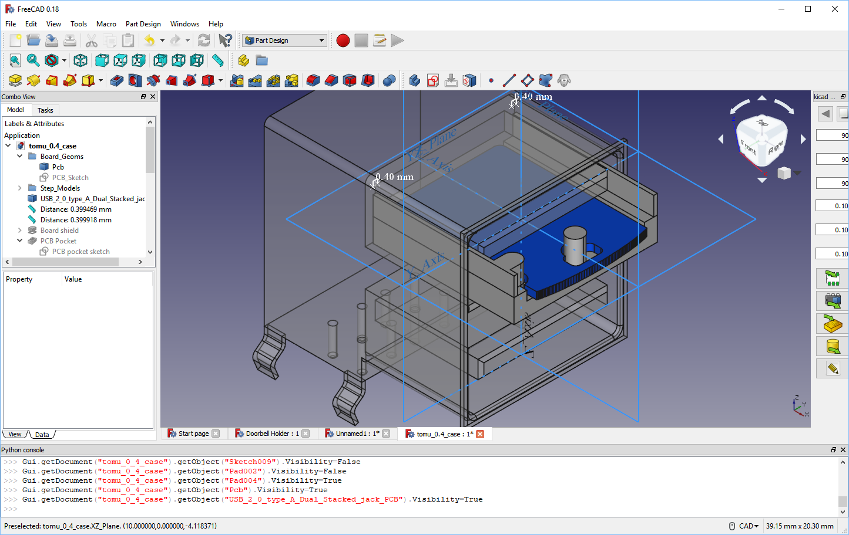Start macro recording with red button
849x535 pixels.
point(343,40)
